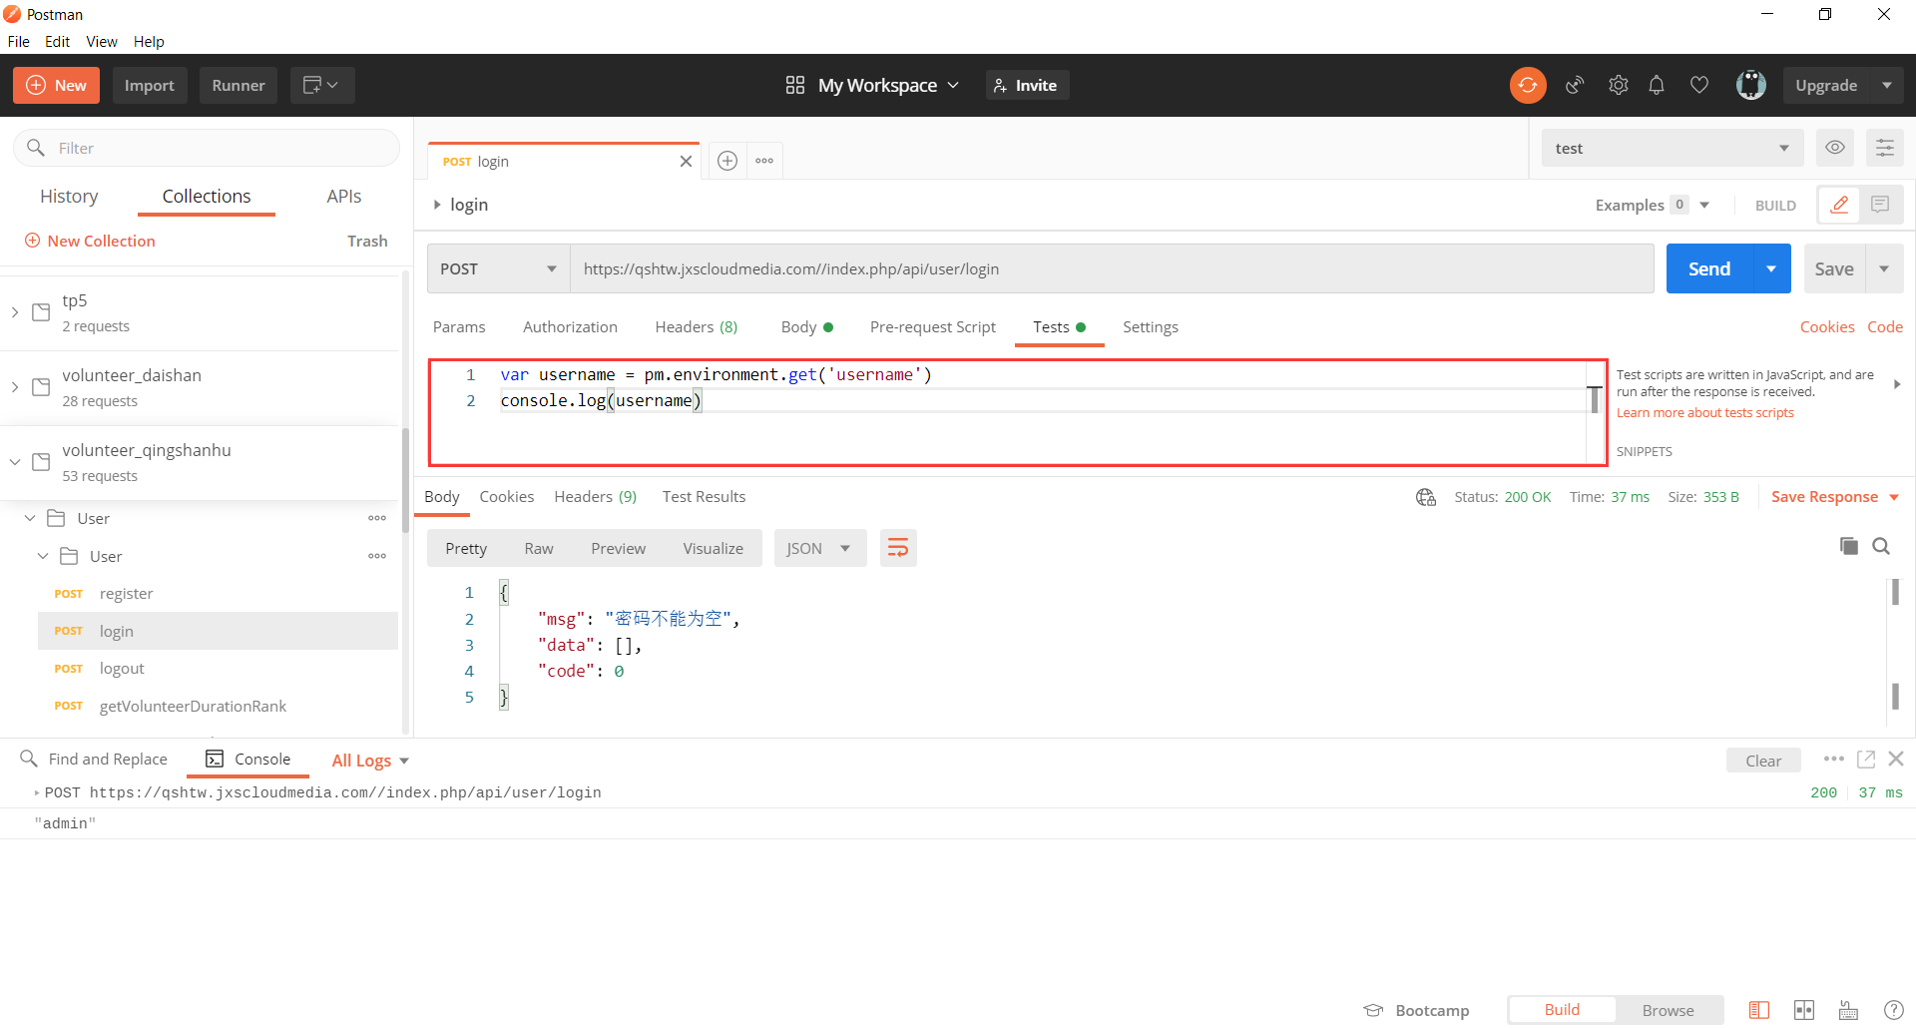Screen dimensions: 1916x1028
Task: Open keyboard shortcuts icon
Action: tap(1848, 1010)
